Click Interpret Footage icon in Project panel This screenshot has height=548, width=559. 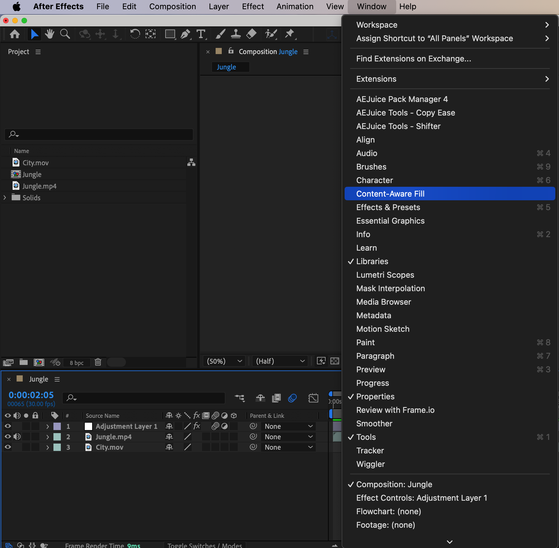pos(8,362)
